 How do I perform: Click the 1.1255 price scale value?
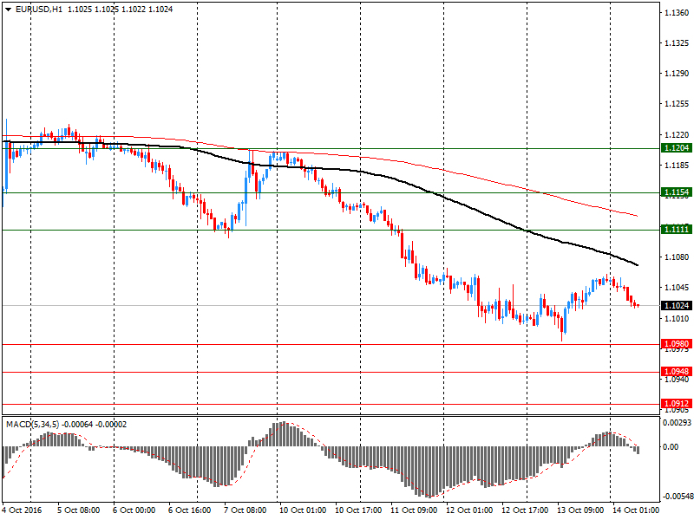tap(677, 104)
